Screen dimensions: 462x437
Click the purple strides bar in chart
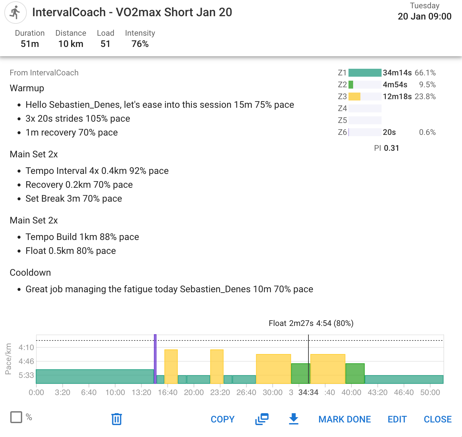tap(155, 359)
